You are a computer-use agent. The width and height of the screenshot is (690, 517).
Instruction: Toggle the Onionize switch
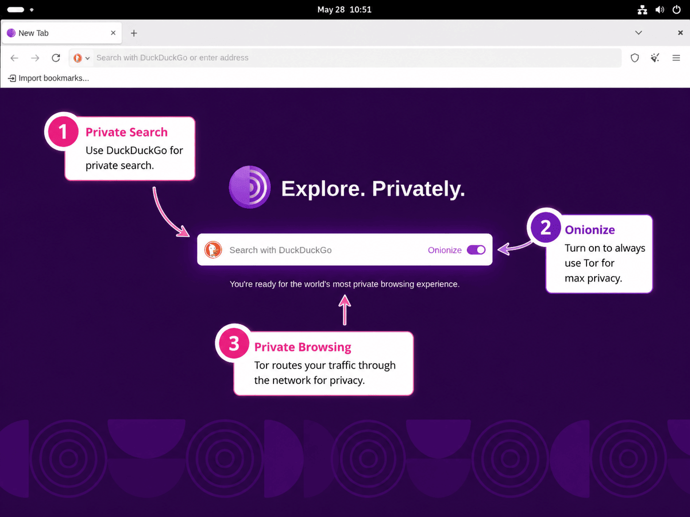(x=476, y=250)
